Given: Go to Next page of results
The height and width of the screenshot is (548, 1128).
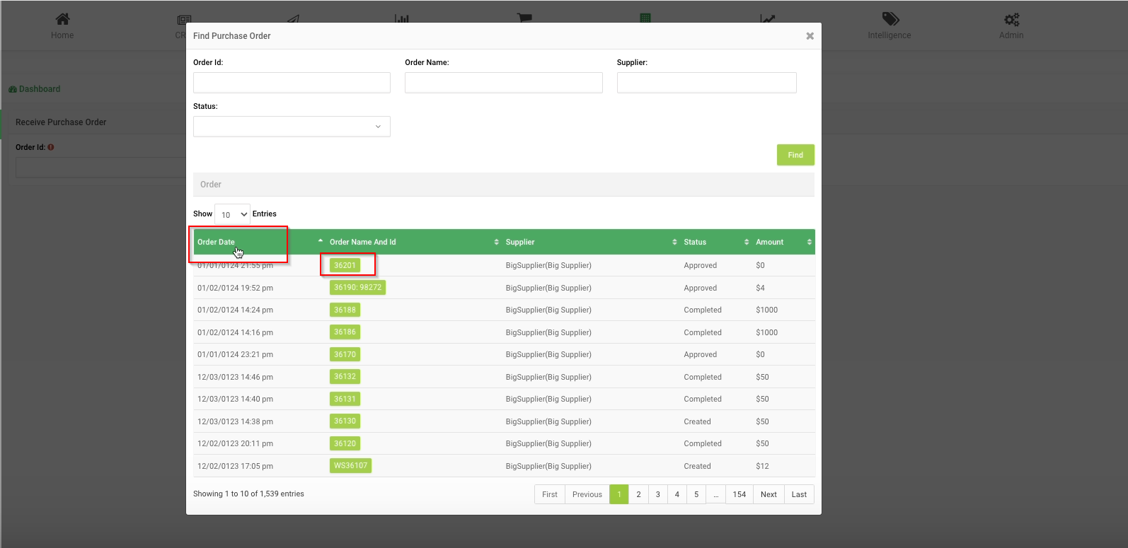Looking at the screenshot, I should 769,494.
